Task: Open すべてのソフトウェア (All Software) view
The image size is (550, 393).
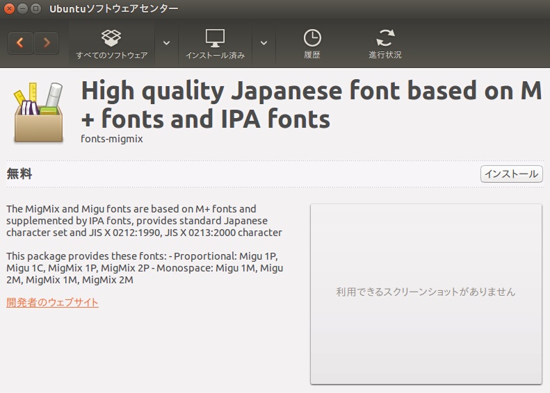Action: click(111, 44)
